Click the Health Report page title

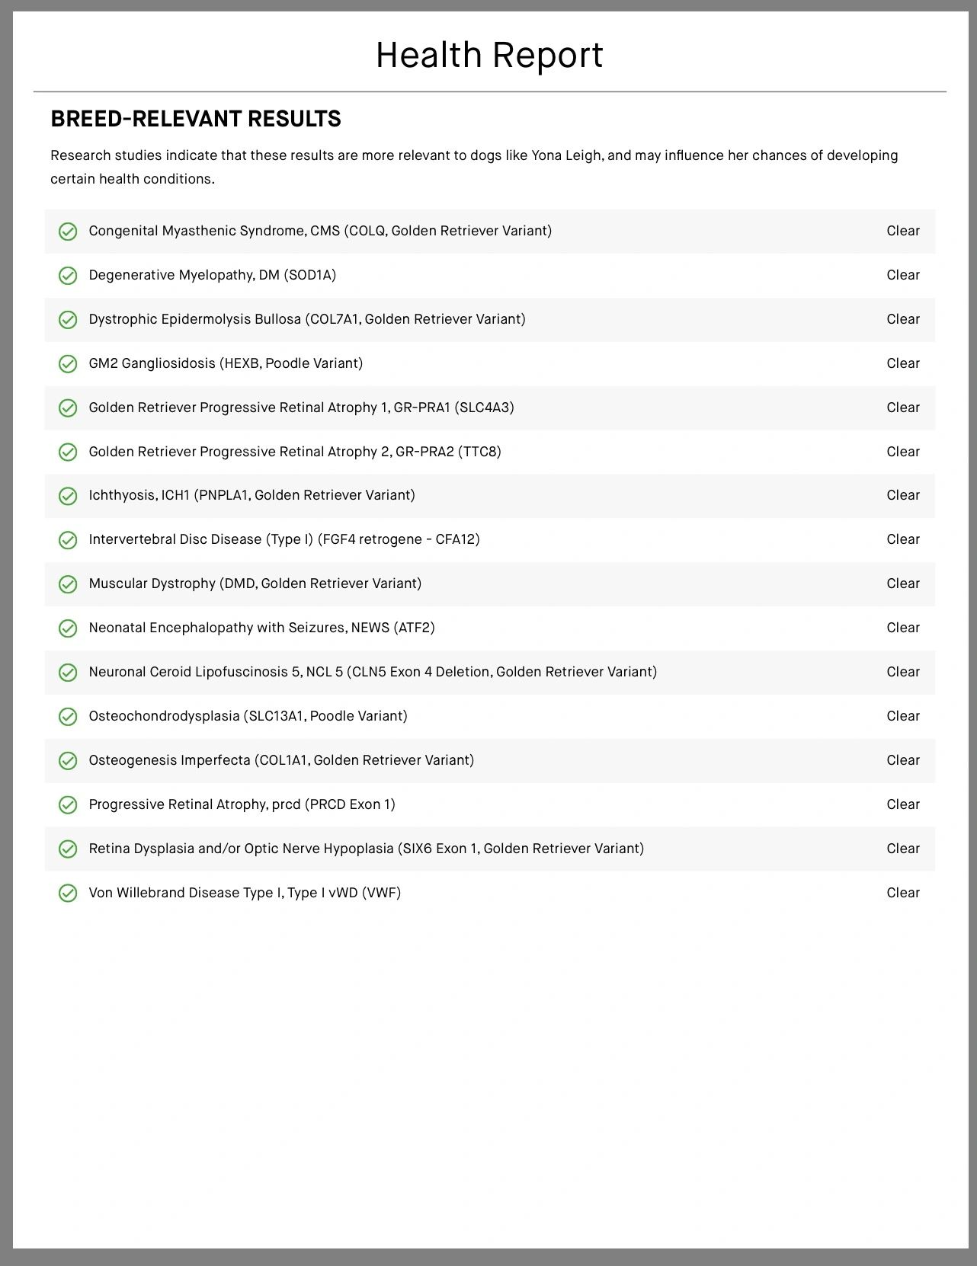pos(489,55)
